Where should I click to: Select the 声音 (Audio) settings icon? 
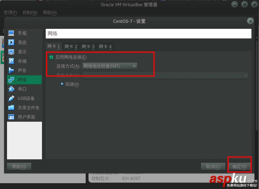(x=18, y=70)
